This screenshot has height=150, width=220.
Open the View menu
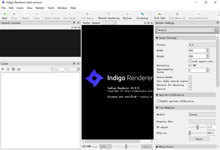pyautogui.click(x=29, y=8)
